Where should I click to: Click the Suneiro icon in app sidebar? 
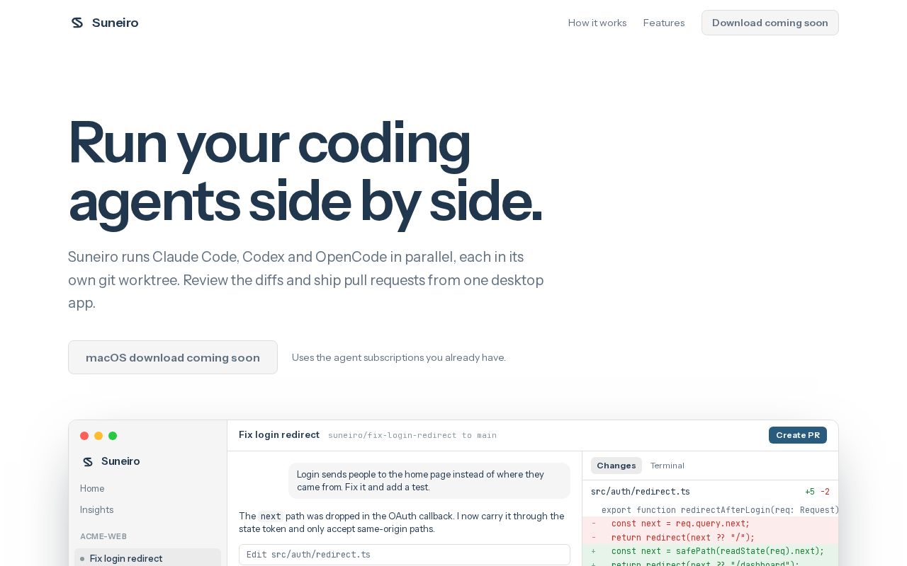88,461
